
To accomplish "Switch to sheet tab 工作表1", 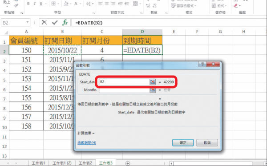I will (x=38, y=163).
